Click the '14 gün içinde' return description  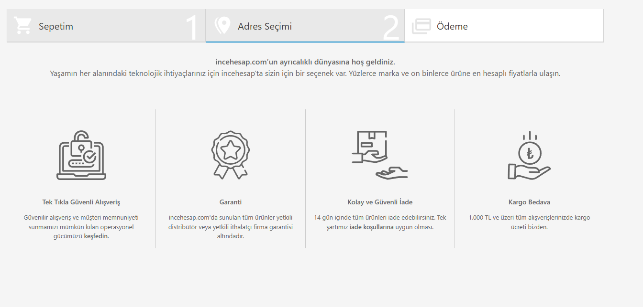coord(380,222)
